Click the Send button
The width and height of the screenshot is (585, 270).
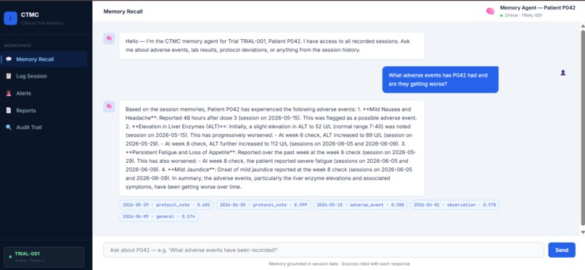[562, 250]
